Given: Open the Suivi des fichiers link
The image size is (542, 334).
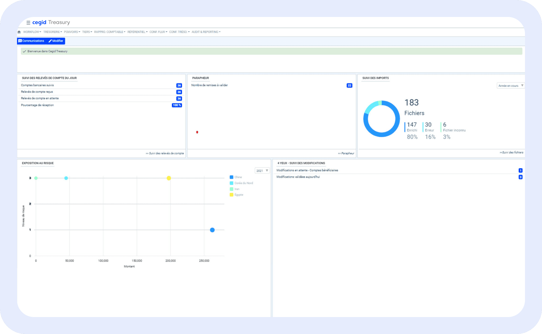Looking at the screenshot, I should pos(511,152).
